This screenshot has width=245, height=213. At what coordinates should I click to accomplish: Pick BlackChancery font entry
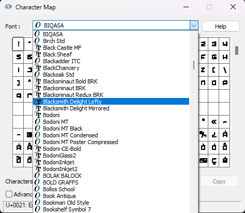tap(111, 68)
